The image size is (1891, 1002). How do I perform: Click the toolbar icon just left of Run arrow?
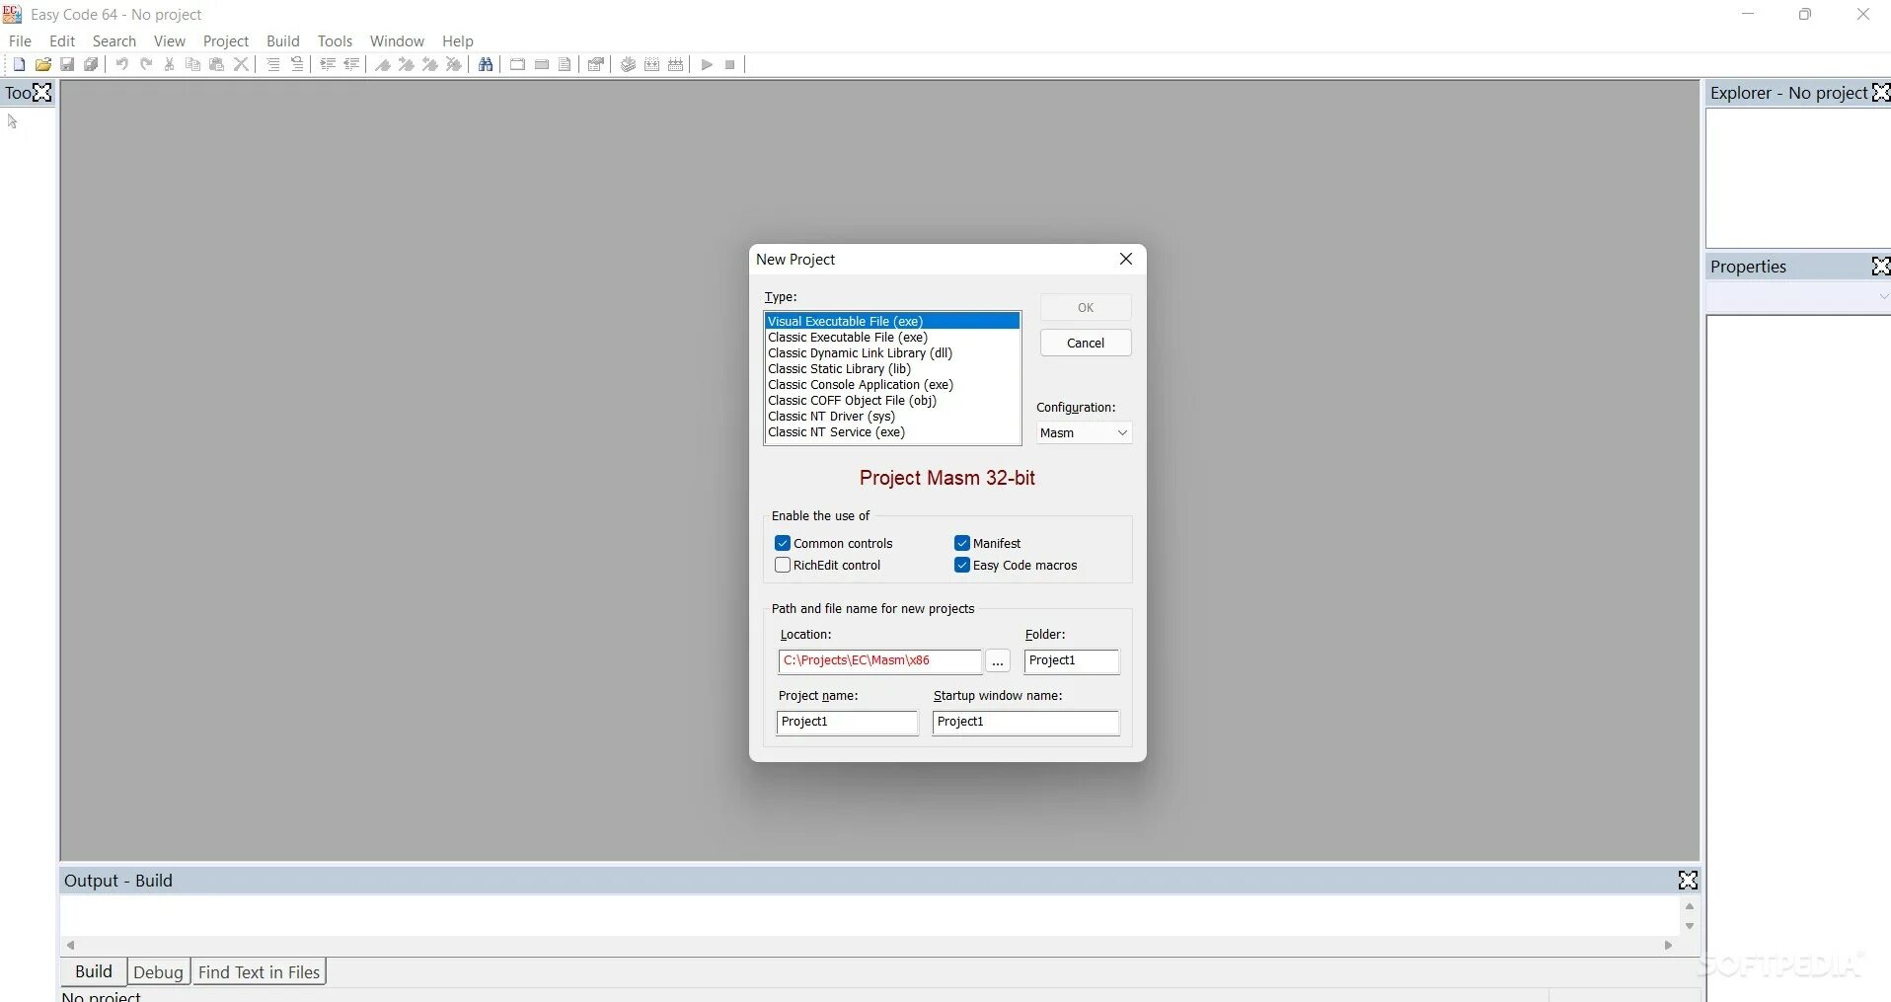point(676,65)
